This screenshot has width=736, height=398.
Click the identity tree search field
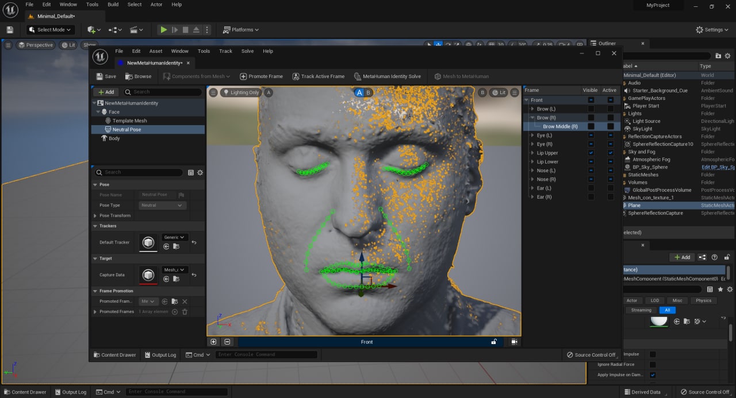pos(163,92)
